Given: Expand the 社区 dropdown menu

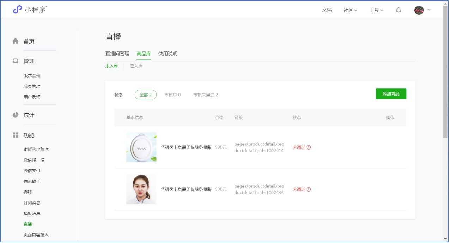Looking at the screenshot, I should 350,10.
